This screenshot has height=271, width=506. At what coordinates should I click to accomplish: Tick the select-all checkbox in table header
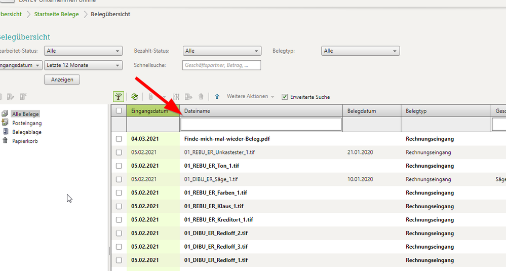[x=119, y=111]
